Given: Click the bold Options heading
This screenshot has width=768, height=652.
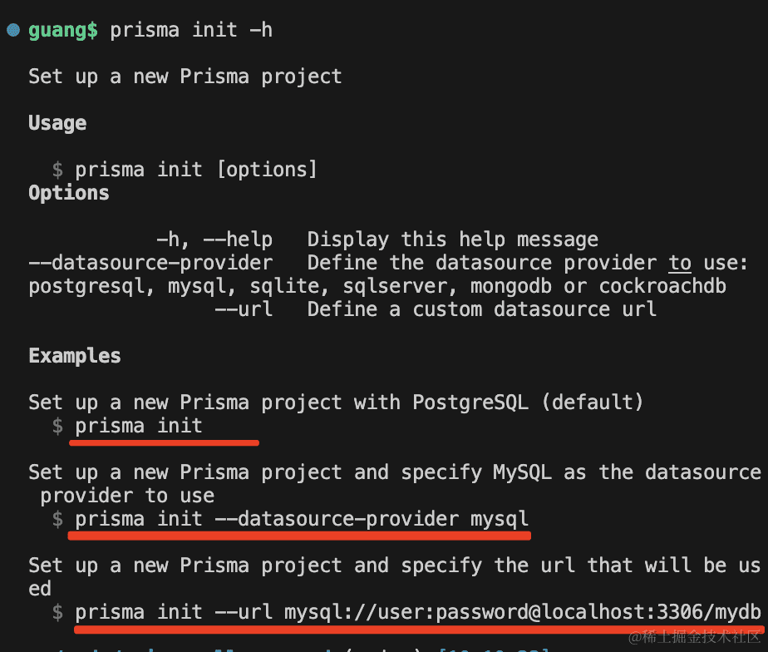Looking at the screenshot, I should click(x=69, y=193).
